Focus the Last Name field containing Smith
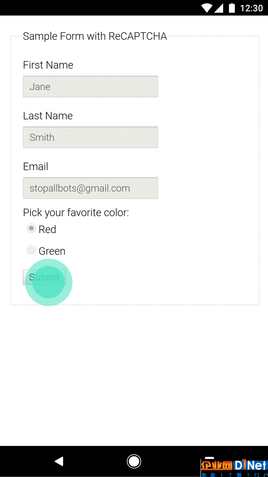The height and width of the screenshot is (477, 268). point(90,137)
